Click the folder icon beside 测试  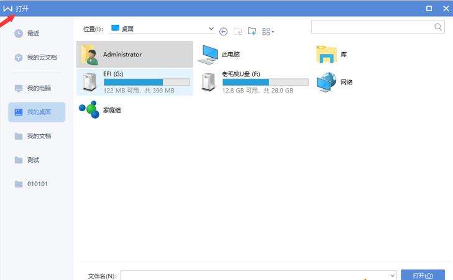point(19,160)
